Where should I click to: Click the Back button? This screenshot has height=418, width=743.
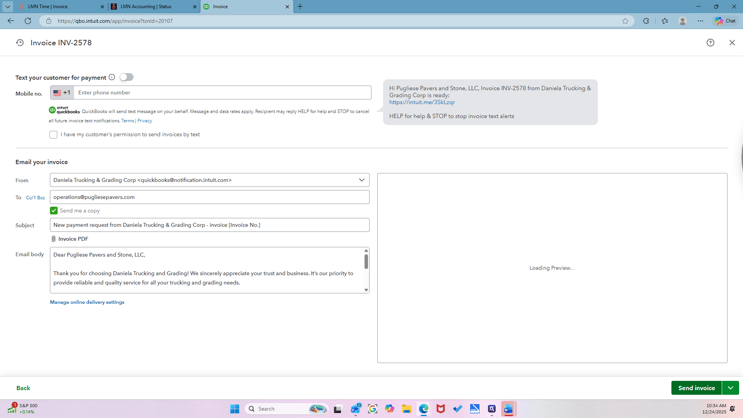[23, 388]
